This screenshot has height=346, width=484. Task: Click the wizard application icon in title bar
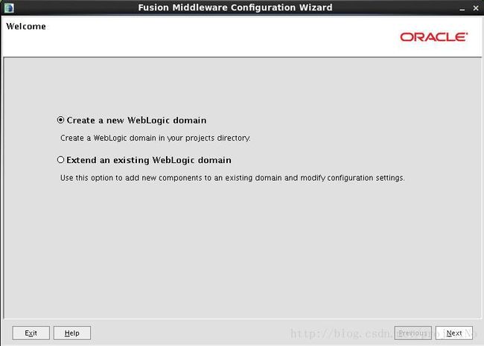[9, 7]
